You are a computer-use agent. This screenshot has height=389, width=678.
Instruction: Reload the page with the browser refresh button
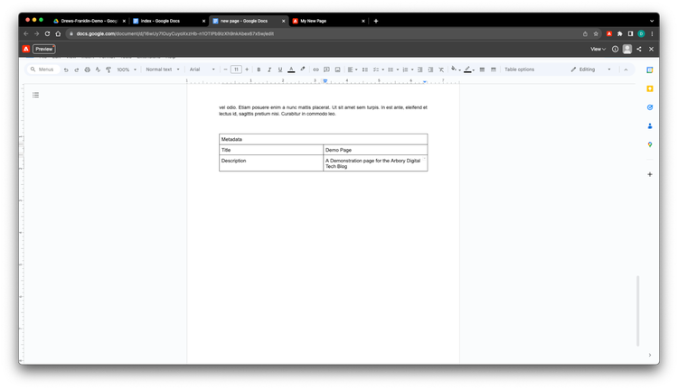[47, 33]
